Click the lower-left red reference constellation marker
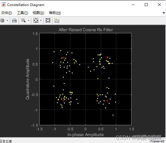166x143 pixels. point(64,101)
